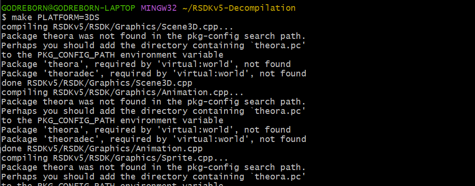Click the compiling Animation.cpp line
This screenshot has height=186, width=475.
[x=123, y=92]
